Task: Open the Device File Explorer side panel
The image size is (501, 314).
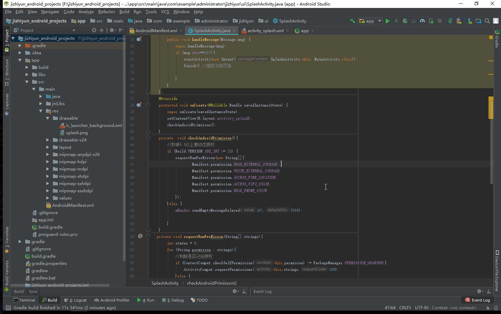Action: 497,271
